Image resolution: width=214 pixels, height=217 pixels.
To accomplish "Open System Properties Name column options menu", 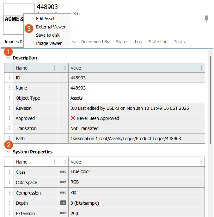I will point(54,162).
